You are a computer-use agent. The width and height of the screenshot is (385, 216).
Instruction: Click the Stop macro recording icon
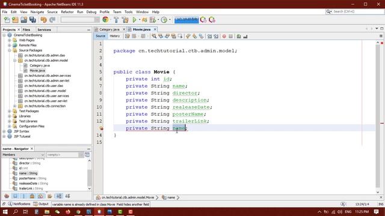pos(230,36)
